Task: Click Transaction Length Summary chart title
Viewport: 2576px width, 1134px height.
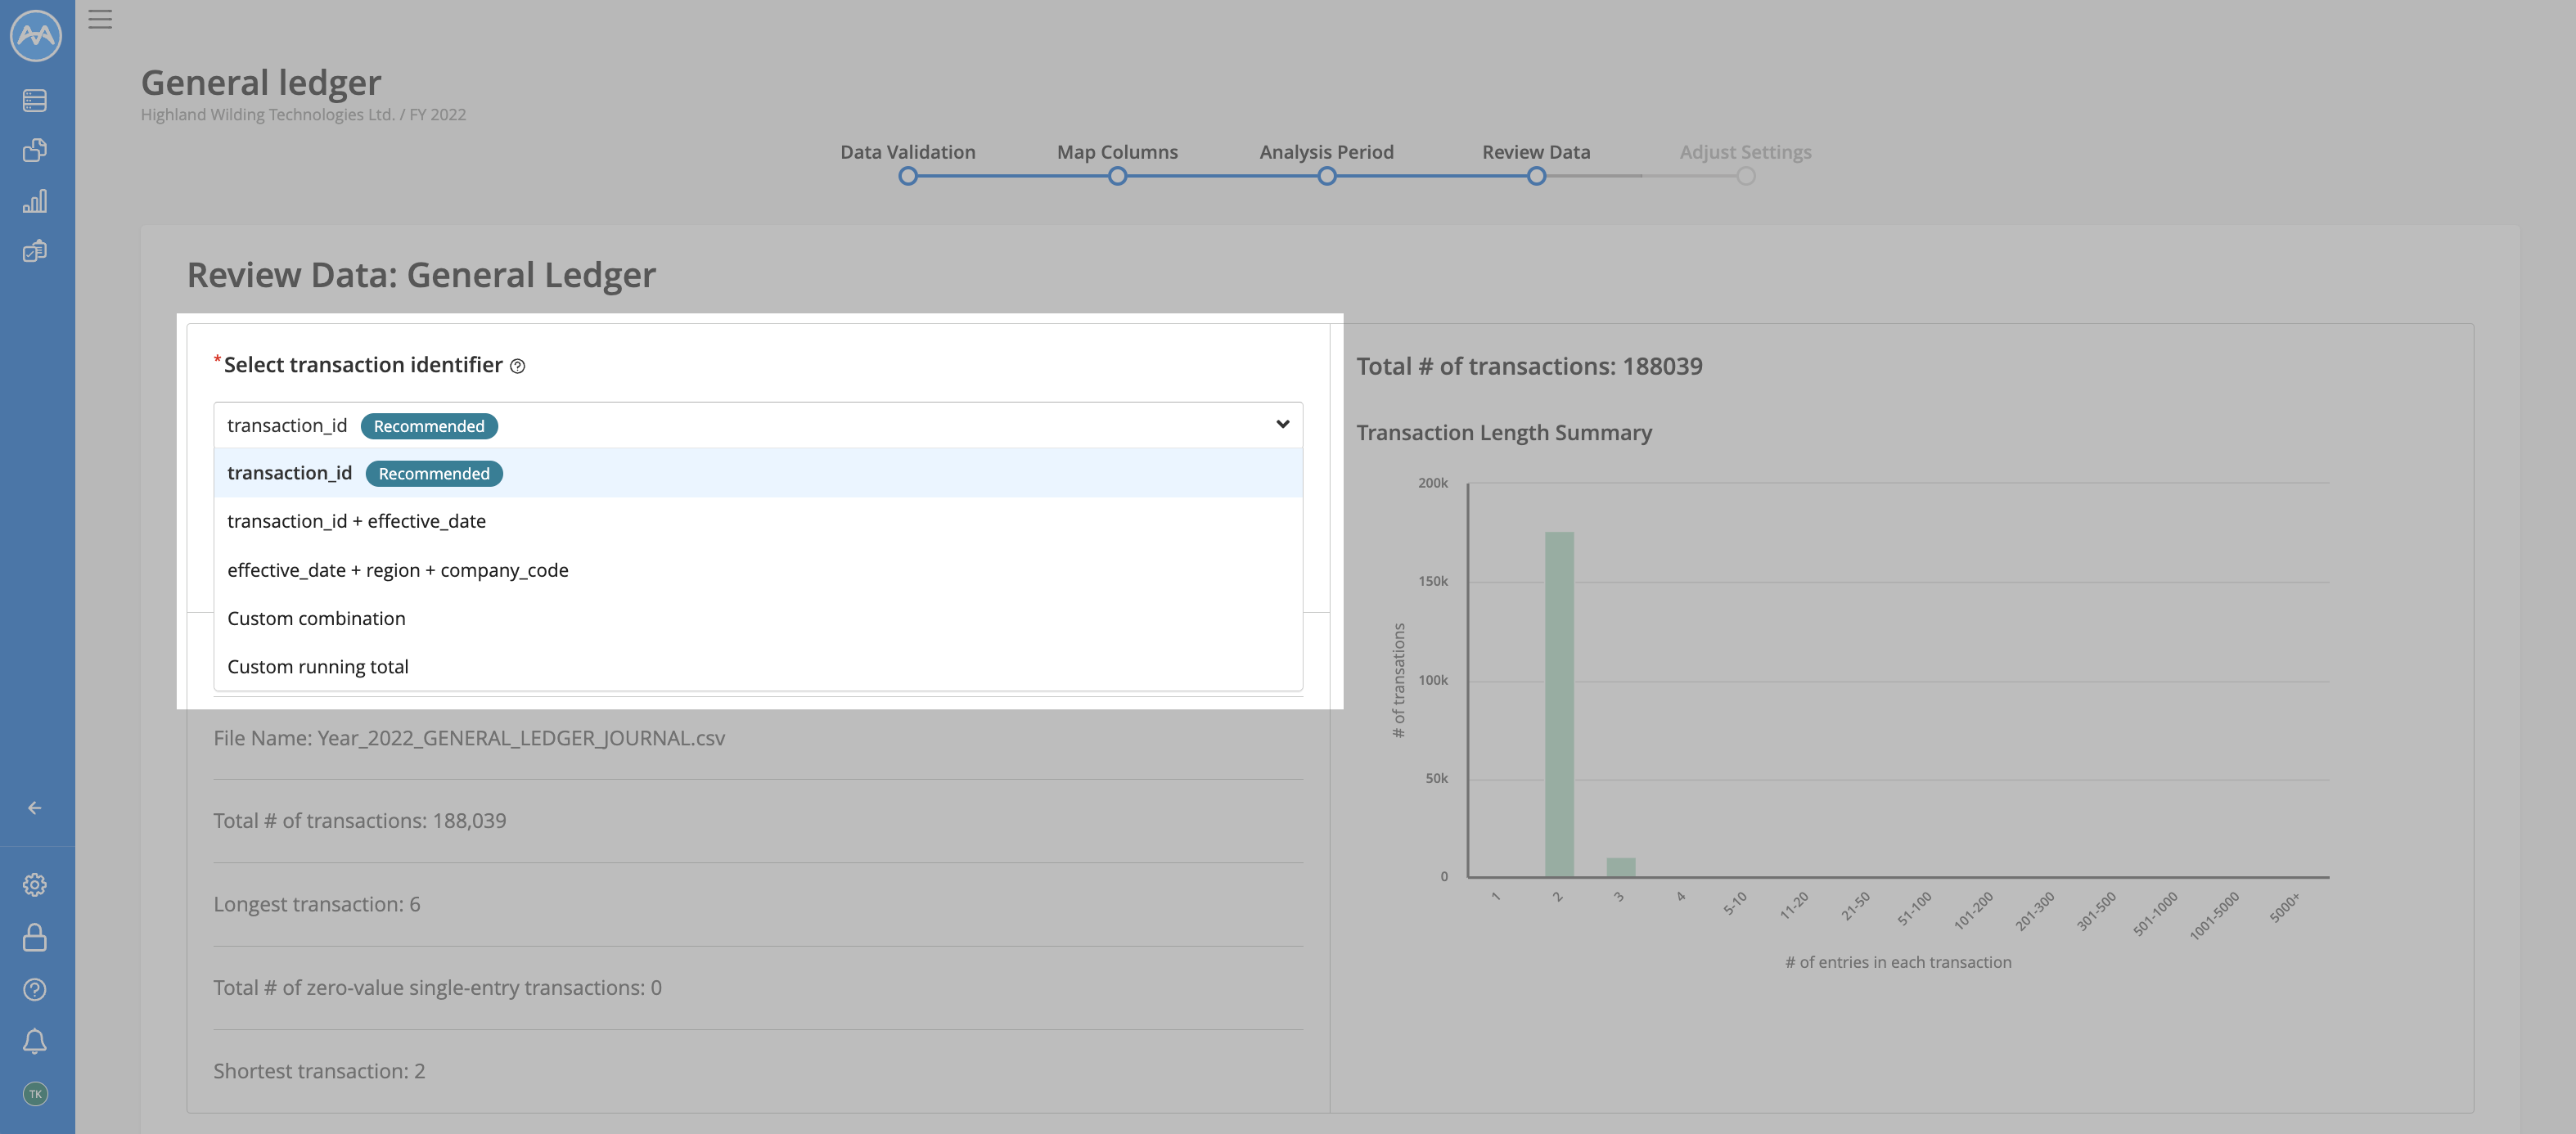Action: [1503, 433]
